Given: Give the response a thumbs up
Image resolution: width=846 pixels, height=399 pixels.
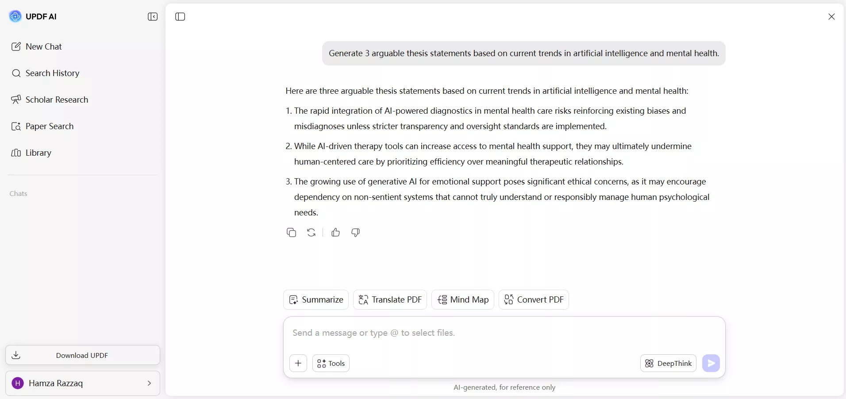Looking at the screenshot, I should click(x=335, y=233).
